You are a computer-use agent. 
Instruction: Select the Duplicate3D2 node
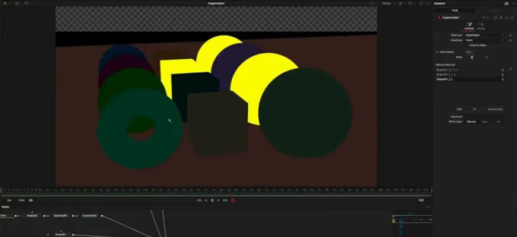[89, 216]
